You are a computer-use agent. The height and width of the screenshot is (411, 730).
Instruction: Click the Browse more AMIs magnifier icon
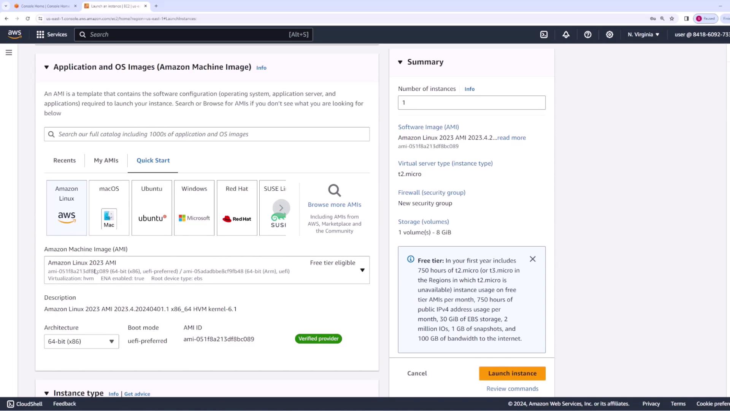(334, 190)
